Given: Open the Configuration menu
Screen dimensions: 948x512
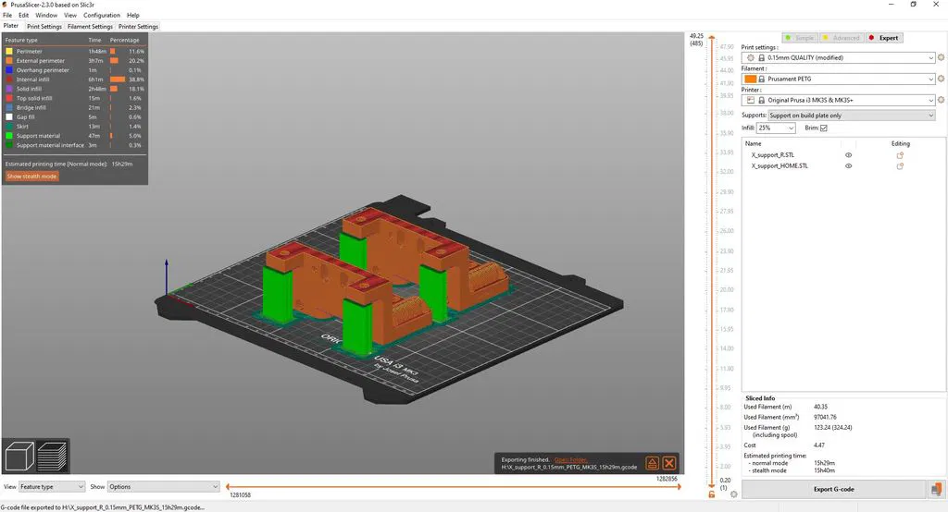Looking at the screenshot, I should pyautogui.click(x=102, y=15).
